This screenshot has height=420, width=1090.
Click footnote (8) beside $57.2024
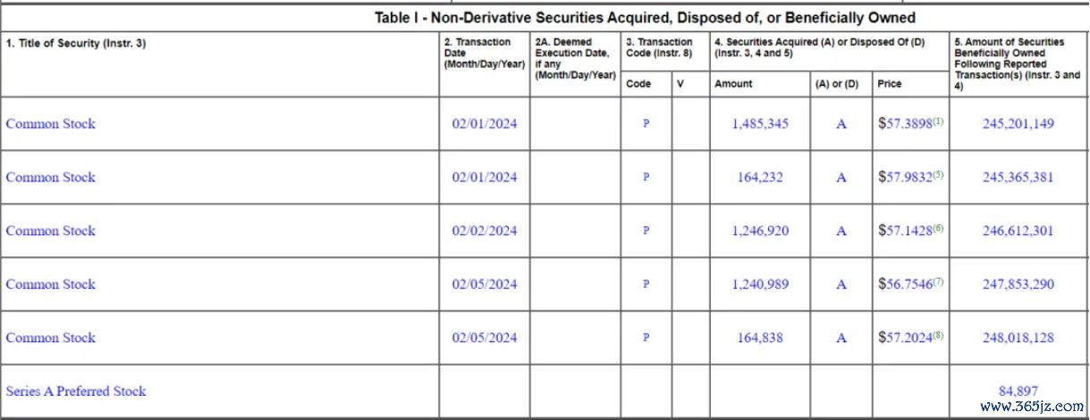pyautogui.click(x=938, y=335)
